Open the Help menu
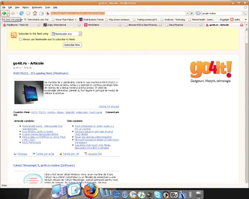The width and height of the screenshot is (249, 199). point(55,7)
